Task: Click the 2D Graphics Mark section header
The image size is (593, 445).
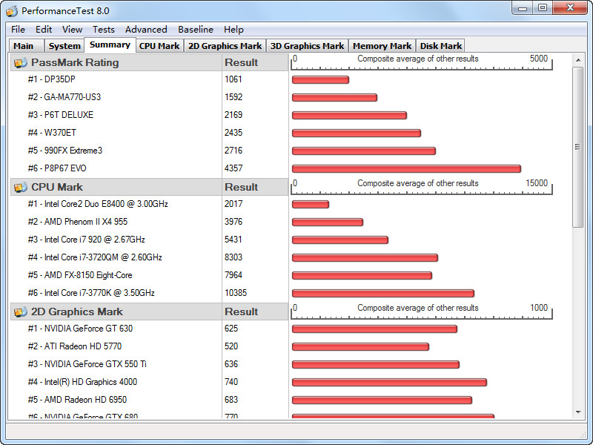Action: (116, 311)
